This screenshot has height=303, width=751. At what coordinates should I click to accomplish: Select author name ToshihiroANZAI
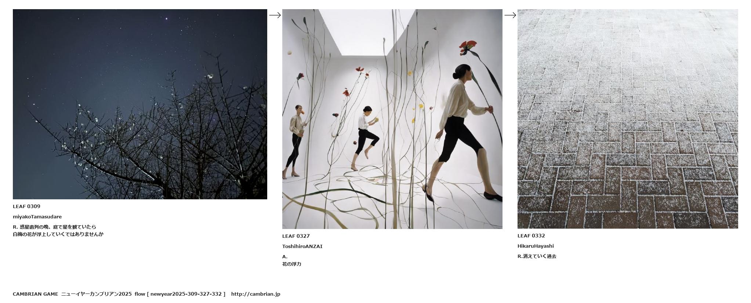click(x=302, y=246)
